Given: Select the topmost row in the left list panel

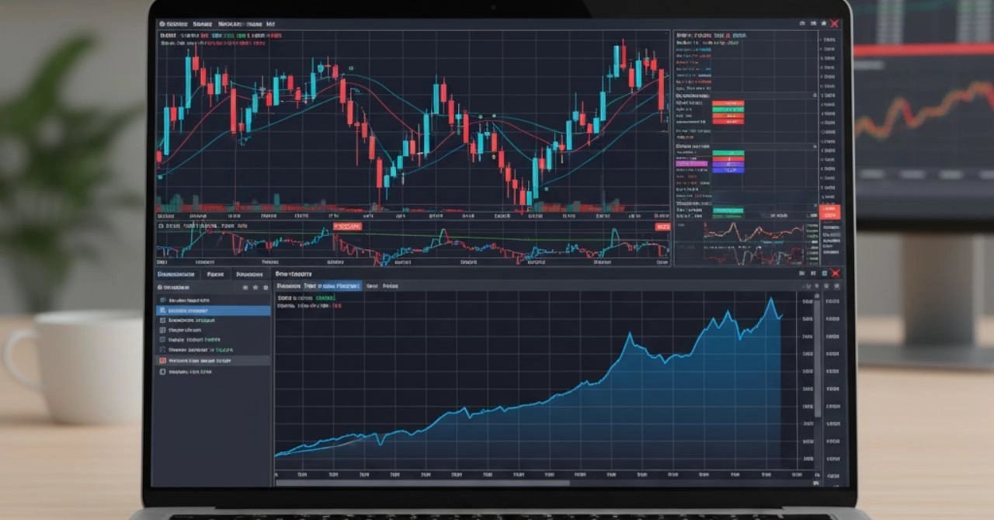Looking at the screenshot, I should [214, 300].
